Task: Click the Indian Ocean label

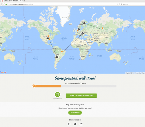Action: point(99,56)
